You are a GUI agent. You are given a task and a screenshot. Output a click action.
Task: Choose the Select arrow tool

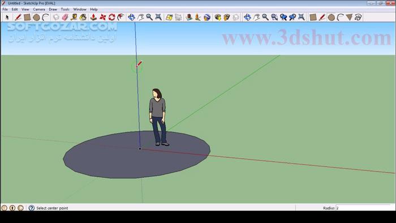coord(7,17)
